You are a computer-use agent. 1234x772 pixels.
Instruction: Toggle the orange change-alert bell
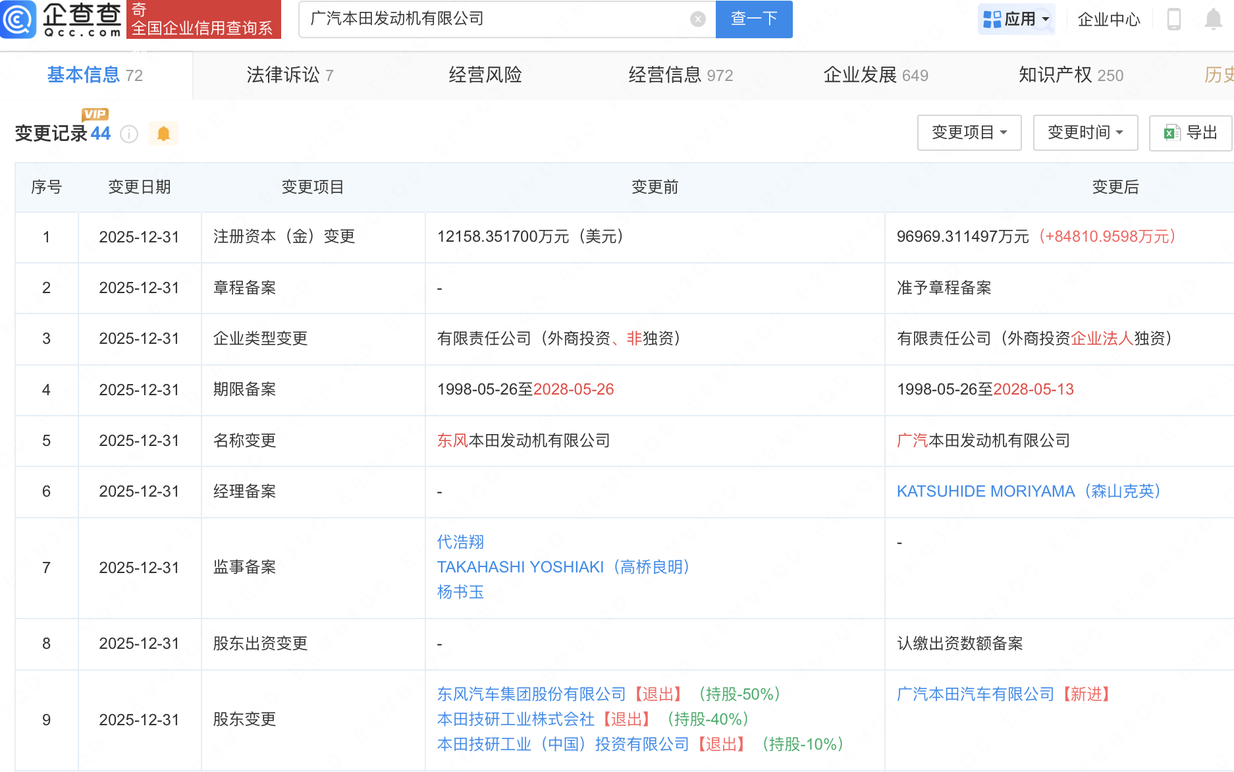[x=163, y=134]
